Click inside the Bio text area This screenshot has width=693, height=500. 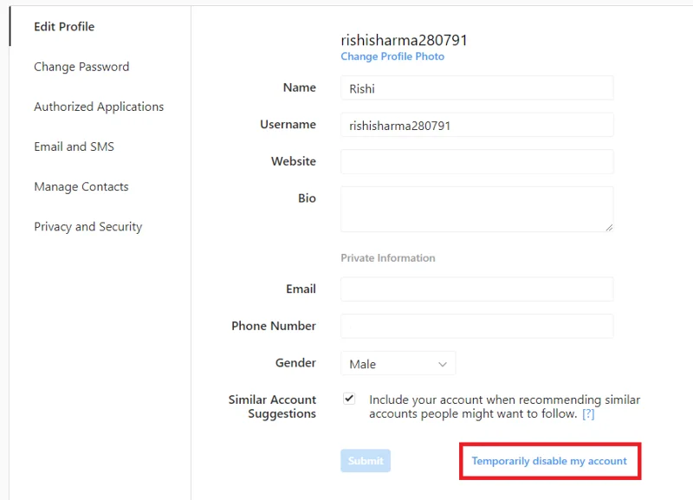point(476,209)
